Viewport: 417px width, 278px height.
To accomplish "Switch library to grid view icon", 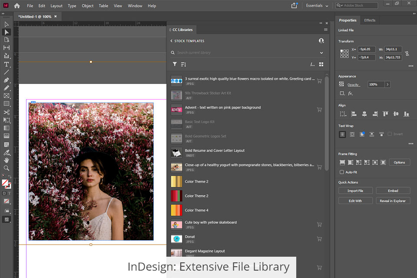I will point(321,64).
